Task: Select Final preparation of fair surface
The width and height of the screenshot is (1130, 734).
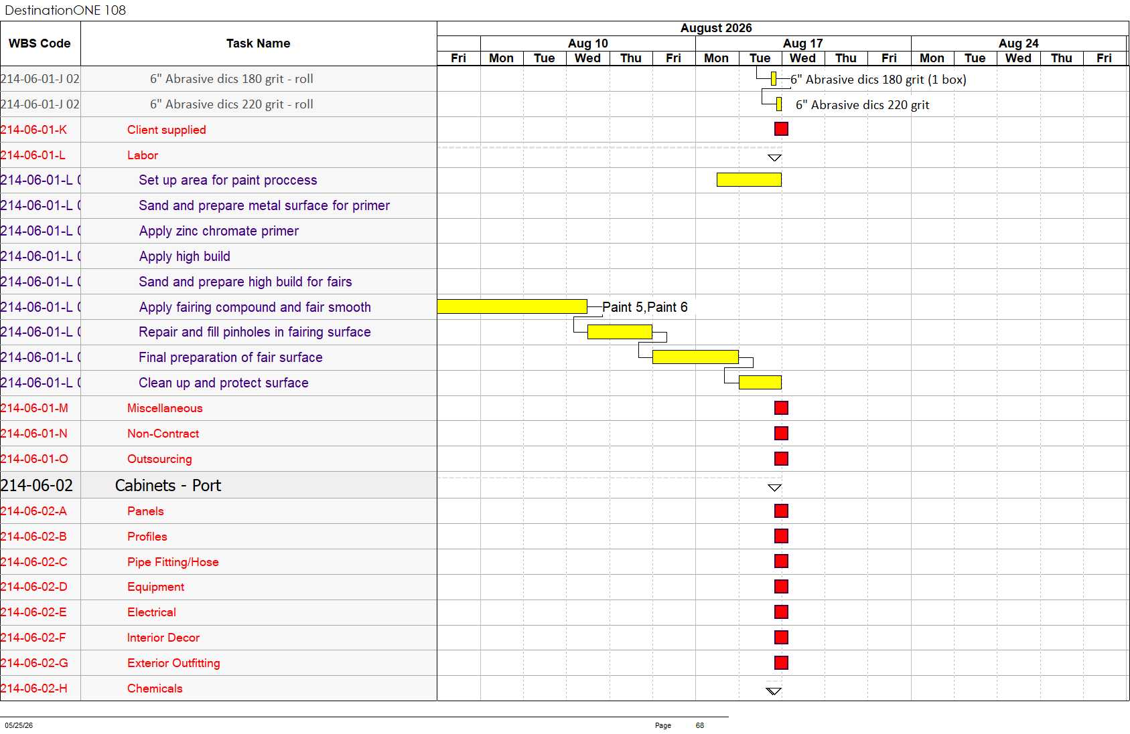Action: click(x=230, y=357)
